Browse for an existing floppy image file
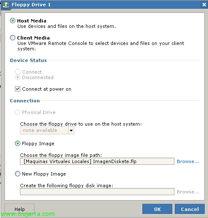This screenshot has height=218, width=208. point(188,161)
